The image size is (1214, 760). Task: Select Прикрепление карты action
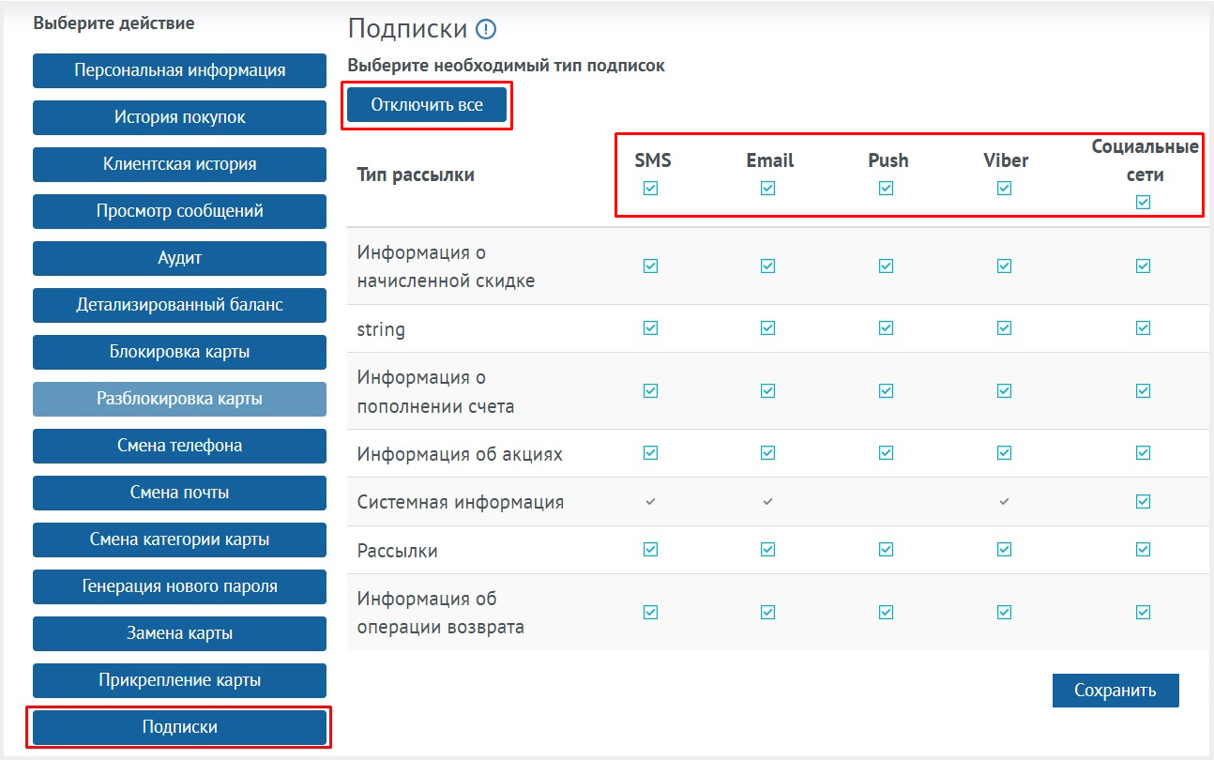click(x=180, y=680)
